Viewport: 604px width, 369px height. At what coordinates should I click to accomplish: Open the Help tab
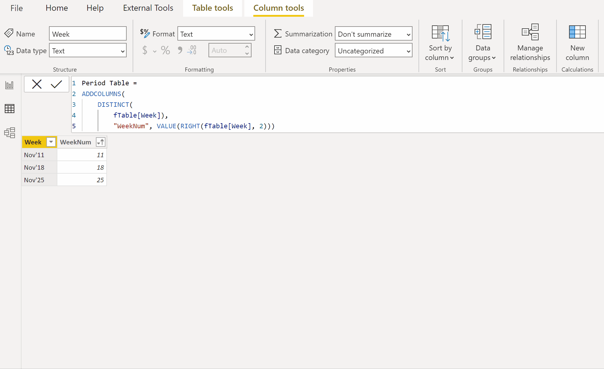point(95,8)
